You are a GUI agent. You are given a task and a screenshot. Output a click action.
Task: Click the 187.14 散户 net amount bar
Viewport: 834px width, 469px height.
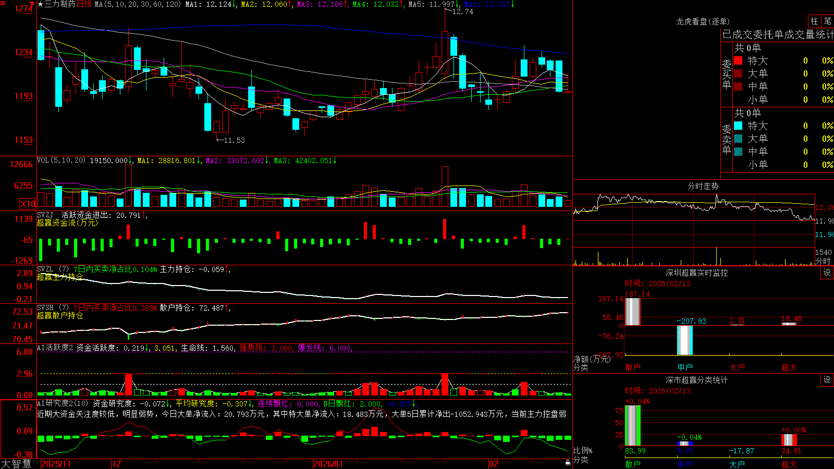[x=632, y=312]
